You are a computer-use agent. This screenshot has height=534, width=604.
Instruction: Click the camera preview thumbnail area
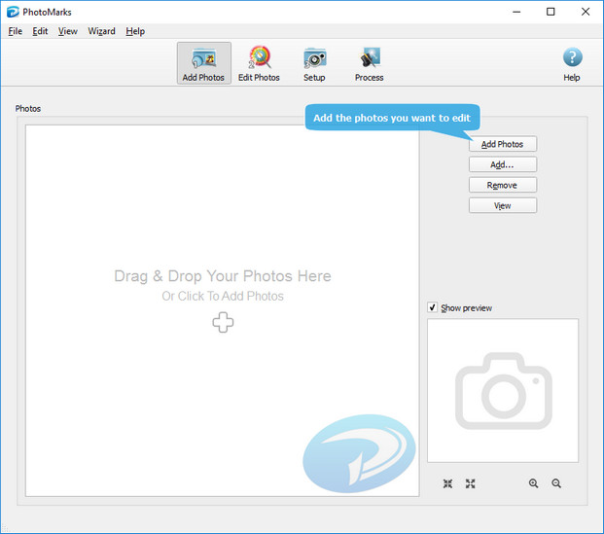(x=503, y=391)
